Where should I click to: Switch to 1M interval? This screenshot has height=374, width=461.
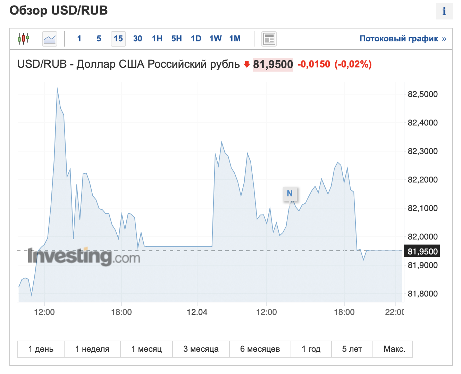click(235, 39)
